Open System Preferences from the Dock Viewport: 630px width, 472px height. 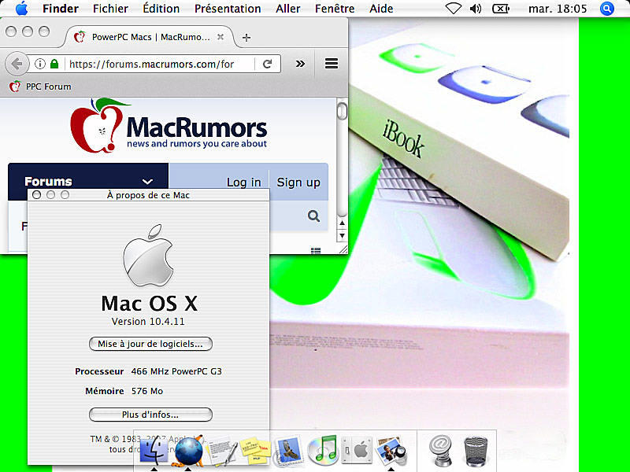point(357,450)
